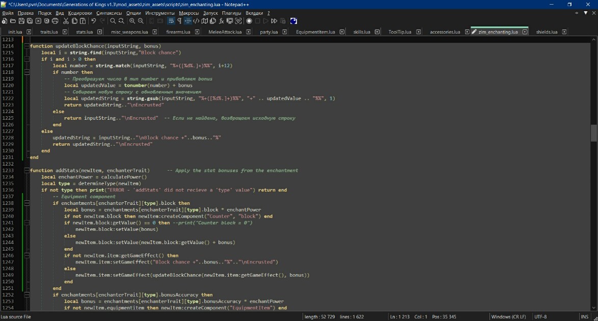Collapse fold marker at line 1252
The image size is (598, 321).
(26, 295)
